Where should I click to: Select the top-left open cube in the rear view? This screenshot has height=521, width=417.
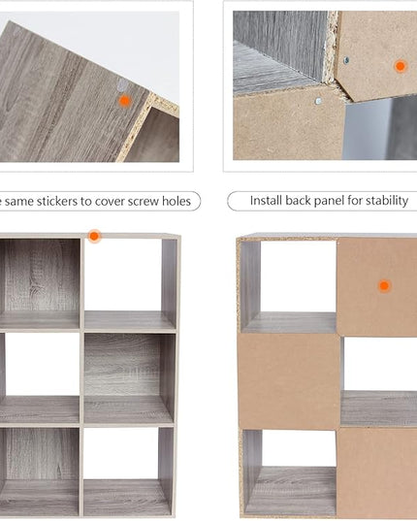click(289, 286)
